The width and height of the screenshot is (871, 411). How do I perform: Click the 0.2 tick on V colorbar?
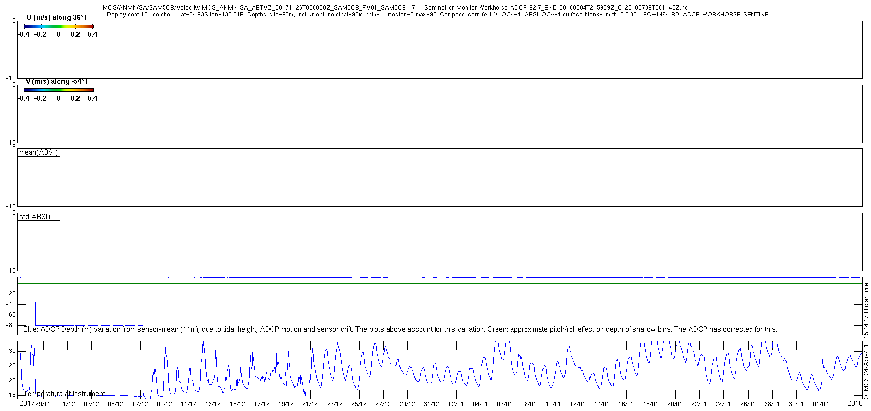click(75, 98)
